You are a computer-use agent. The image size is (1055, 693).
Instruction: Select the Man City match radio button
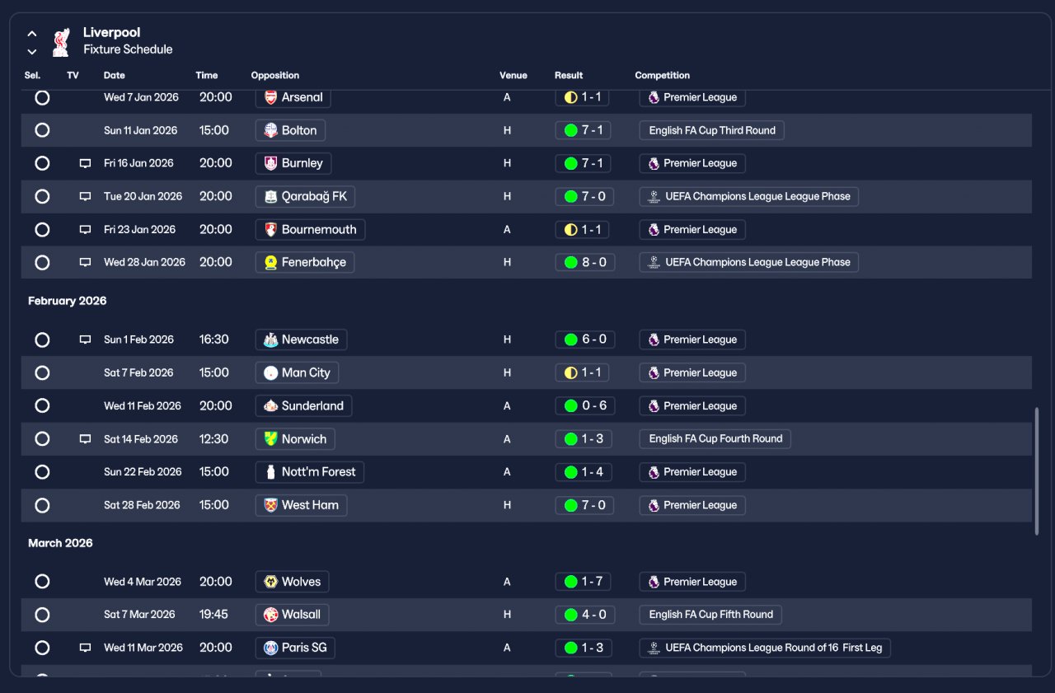[42, 372]
